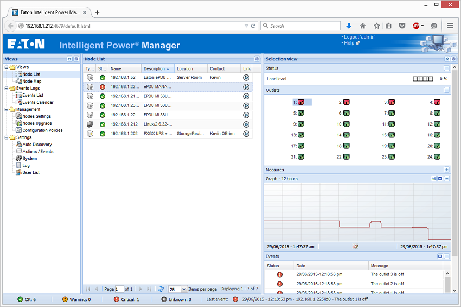Collapse the Events Logs tree folder
This screenshot has width=461, height=307.
pos(7,89)
